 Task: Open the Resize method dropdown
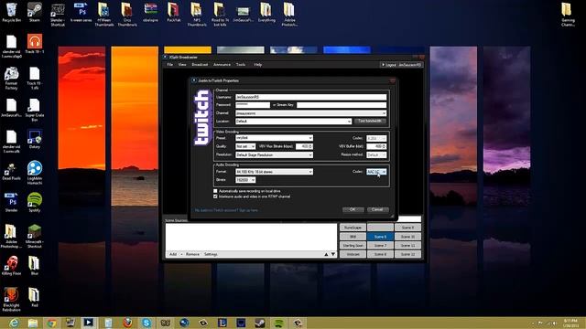pos(376,154)
